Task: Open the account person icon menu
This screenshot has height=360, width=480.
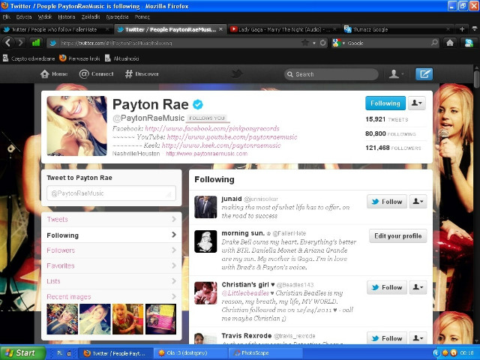Action: point(396,73)
